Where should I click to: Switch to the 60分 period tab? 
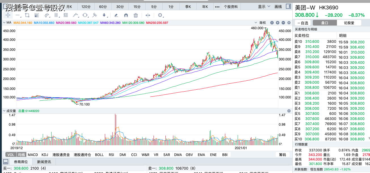point(103,7)
